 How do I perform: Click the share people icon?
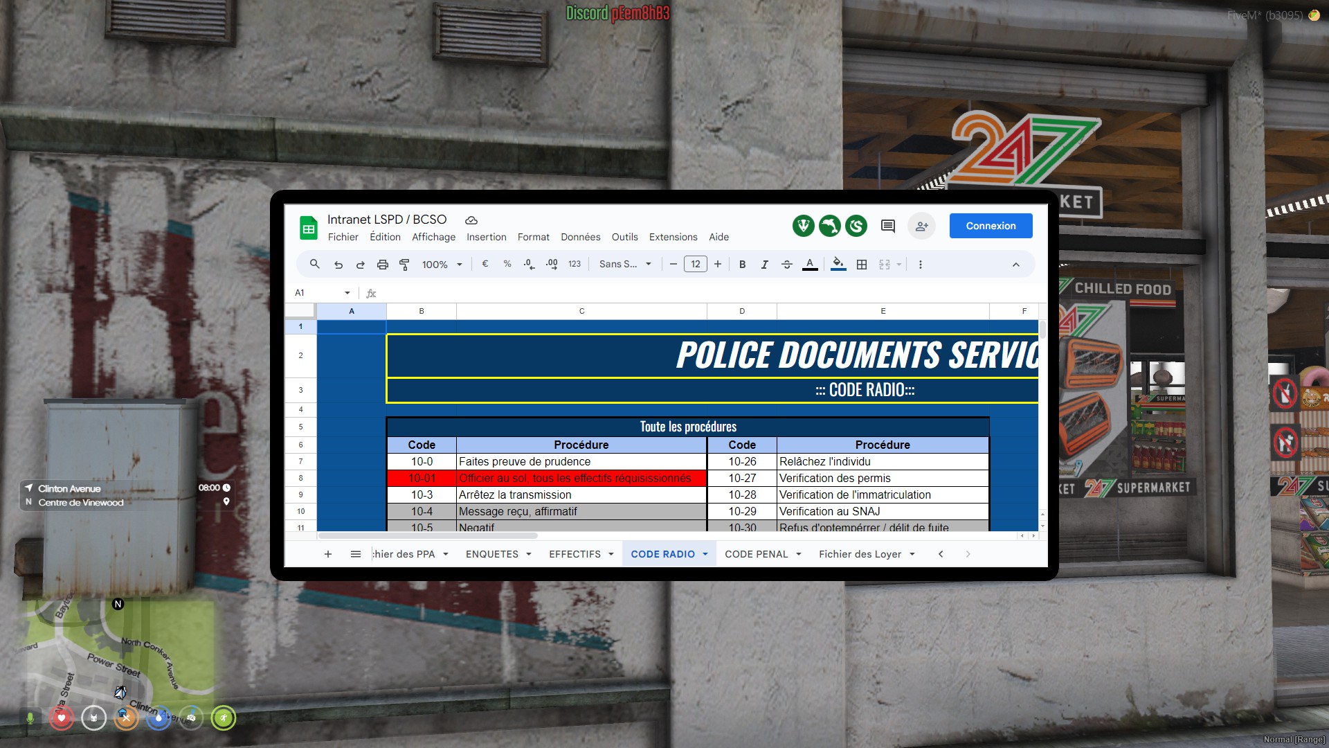point(921,226)
